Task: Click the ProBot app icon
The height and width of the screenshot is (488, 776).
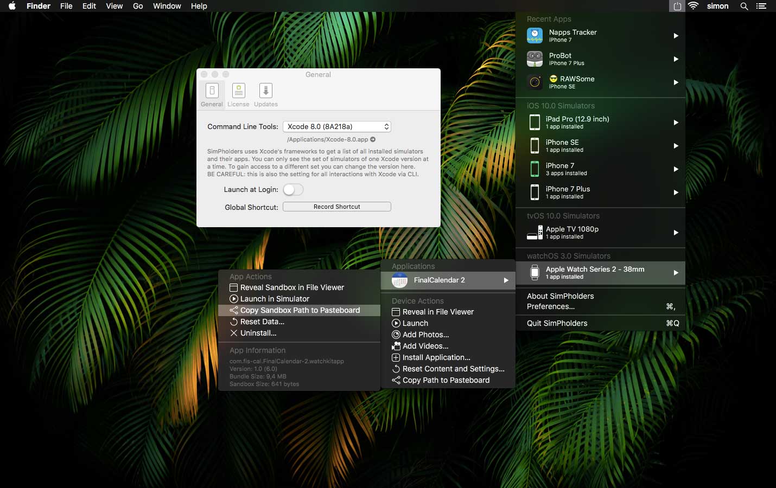Action: click(535, 59)
